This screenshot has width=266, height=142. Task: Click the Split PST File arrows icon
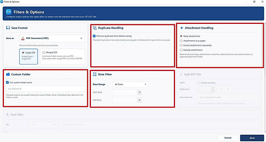click(181, 74)
